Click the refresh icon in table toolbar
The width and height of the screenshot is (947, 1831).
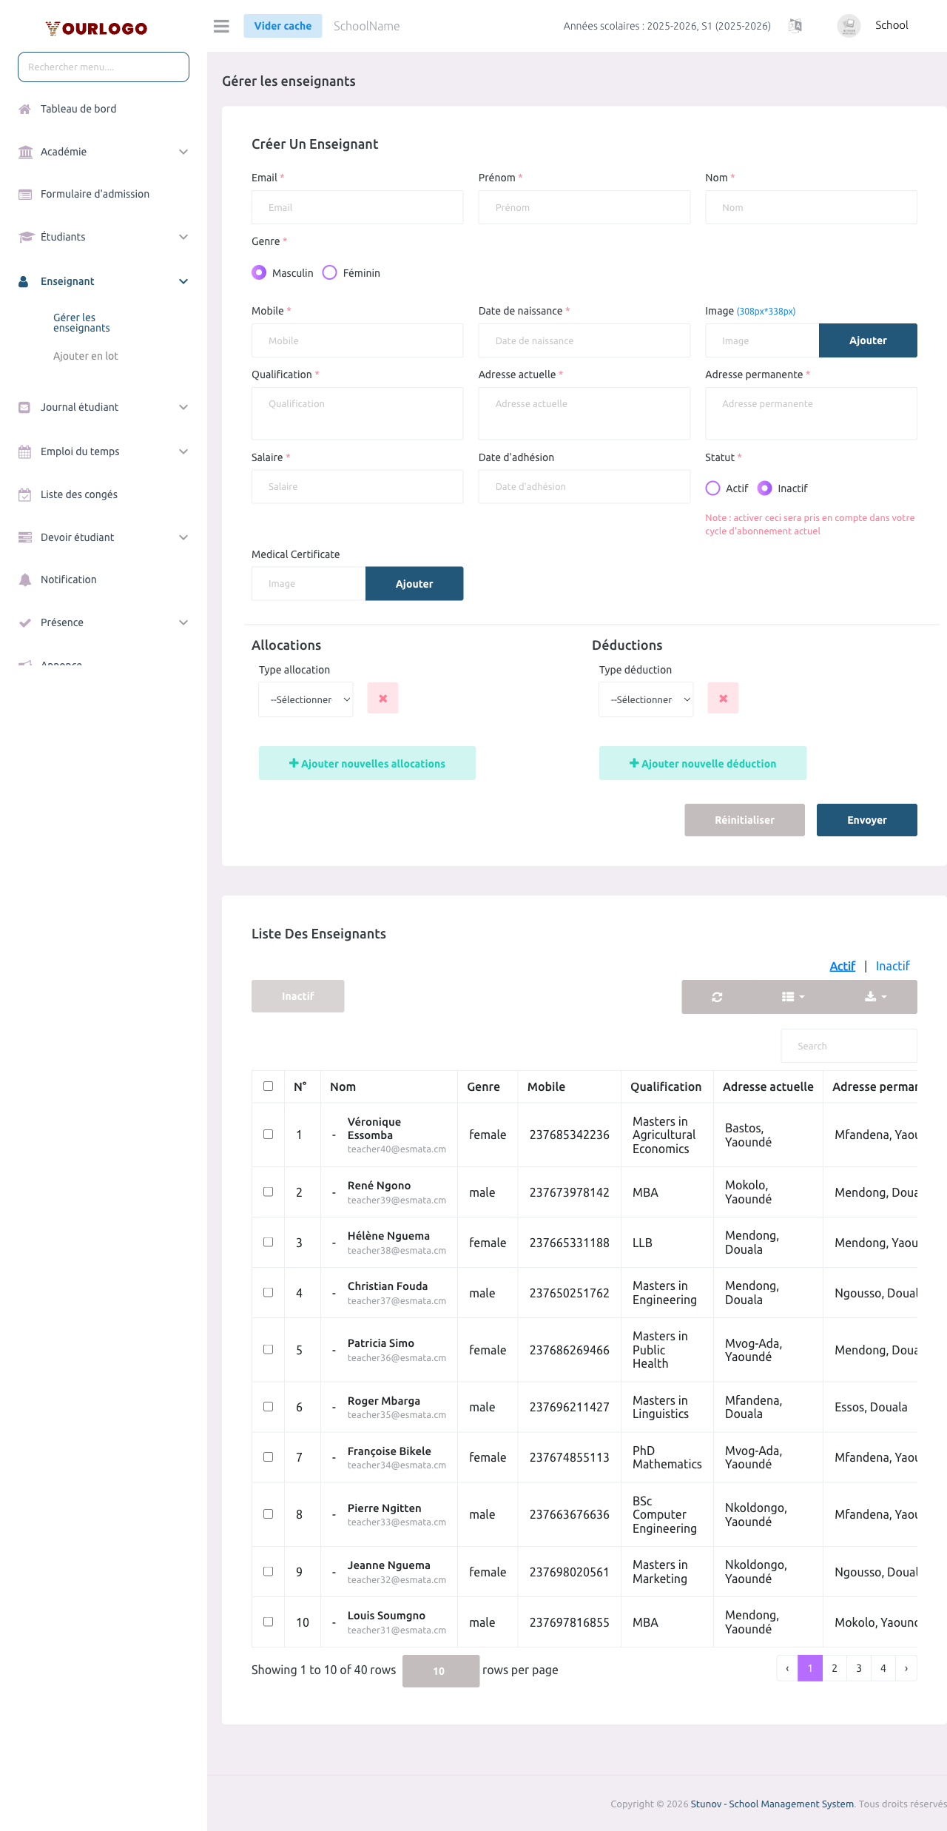717,997
